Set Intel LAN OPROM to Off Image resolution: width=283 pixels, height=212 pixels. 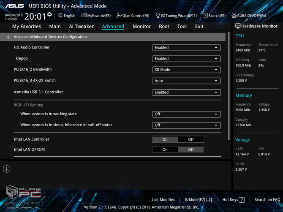[x=191, y=149]
